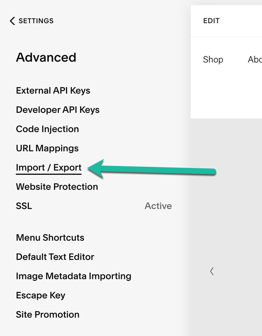Screen dimensions: 262x336
Task: Select the Shop navigation link
Action: (x=213, y=59)
